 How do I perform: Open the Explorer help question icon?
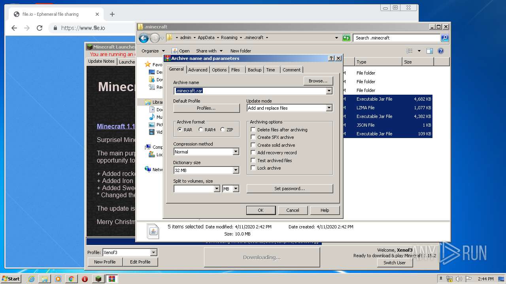[441, 51]
